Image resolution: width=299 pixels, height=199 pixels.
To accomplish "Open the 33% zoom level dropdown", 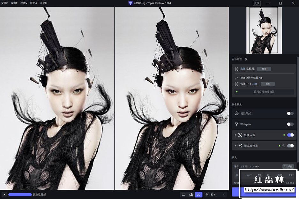I will coord(224,195).
